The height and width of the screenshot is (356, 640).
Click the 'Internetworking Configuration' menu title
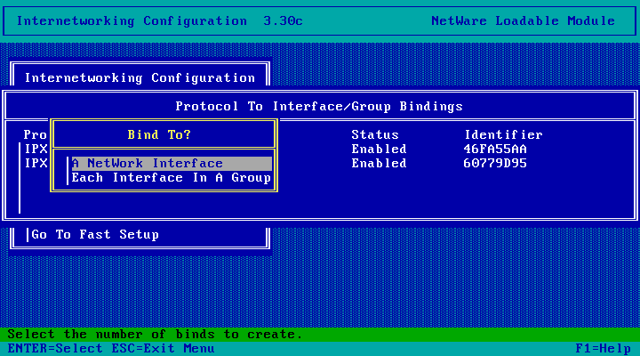140,78
